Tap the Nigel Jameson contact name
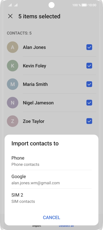Viewport: 103px width, 230px height. point(38,103)
